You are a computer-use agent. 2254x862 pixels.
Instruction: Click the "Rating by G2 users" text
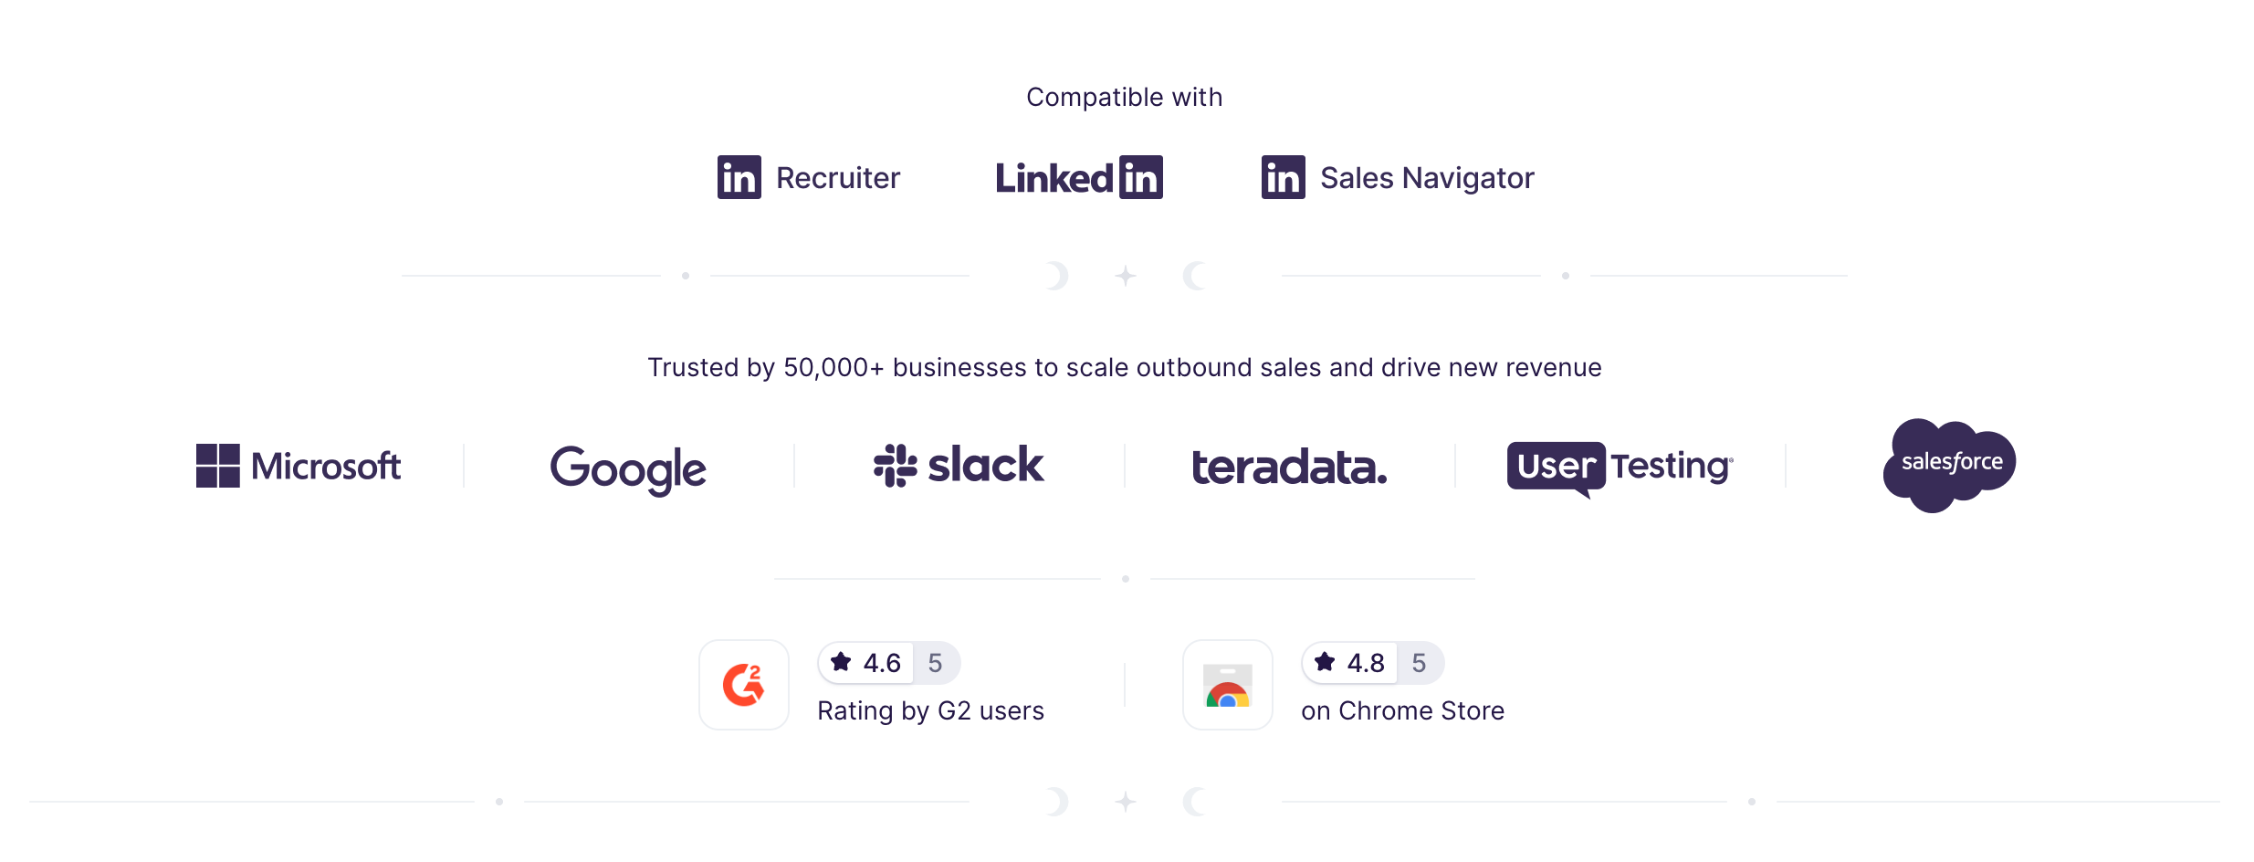[x=930, y=710]
